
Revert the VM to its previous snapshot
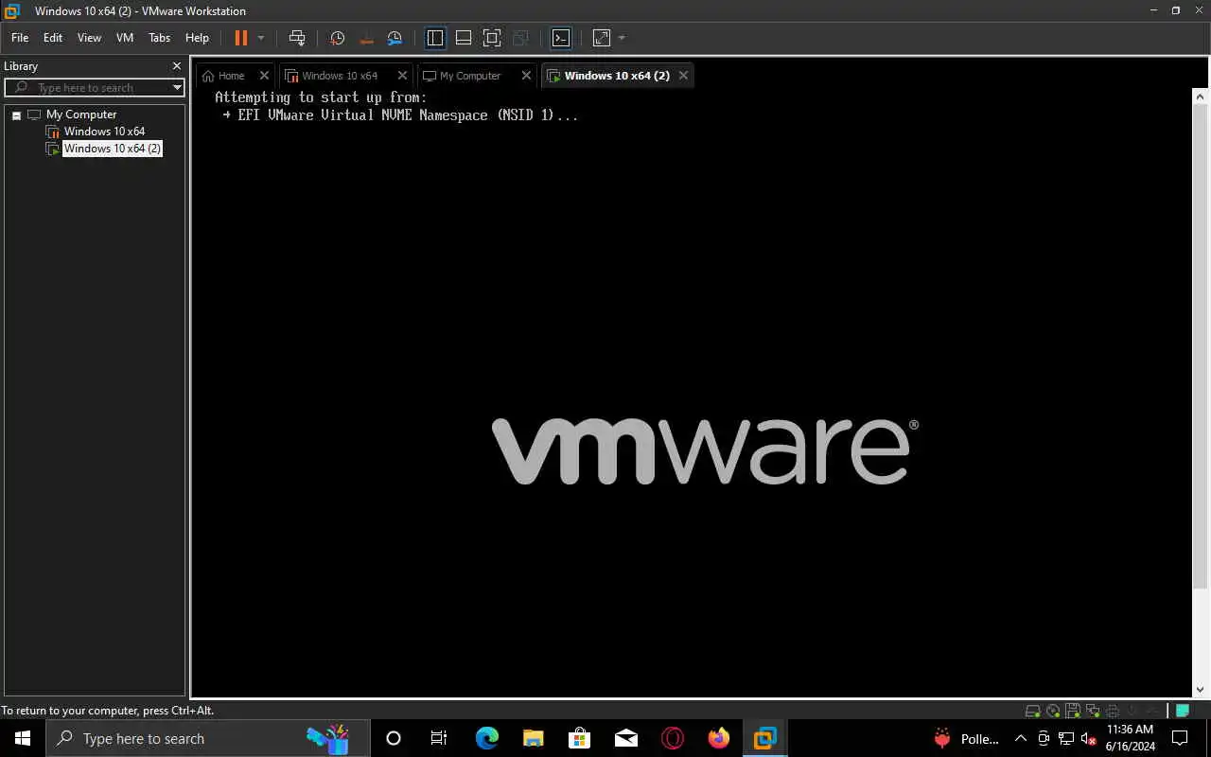coord(367,38)
